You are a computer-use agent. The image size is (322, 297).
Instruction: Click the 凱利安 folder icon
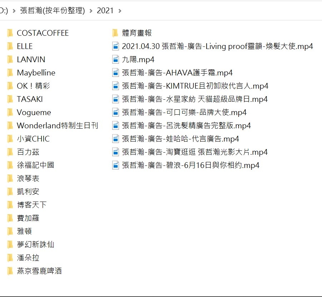[10, 192]
